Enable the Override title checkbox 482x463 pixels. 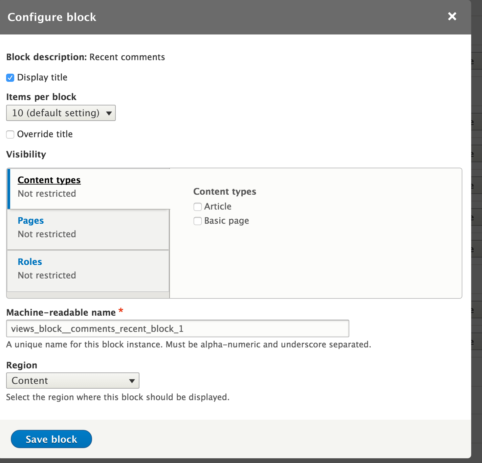[x=10, y=135]
